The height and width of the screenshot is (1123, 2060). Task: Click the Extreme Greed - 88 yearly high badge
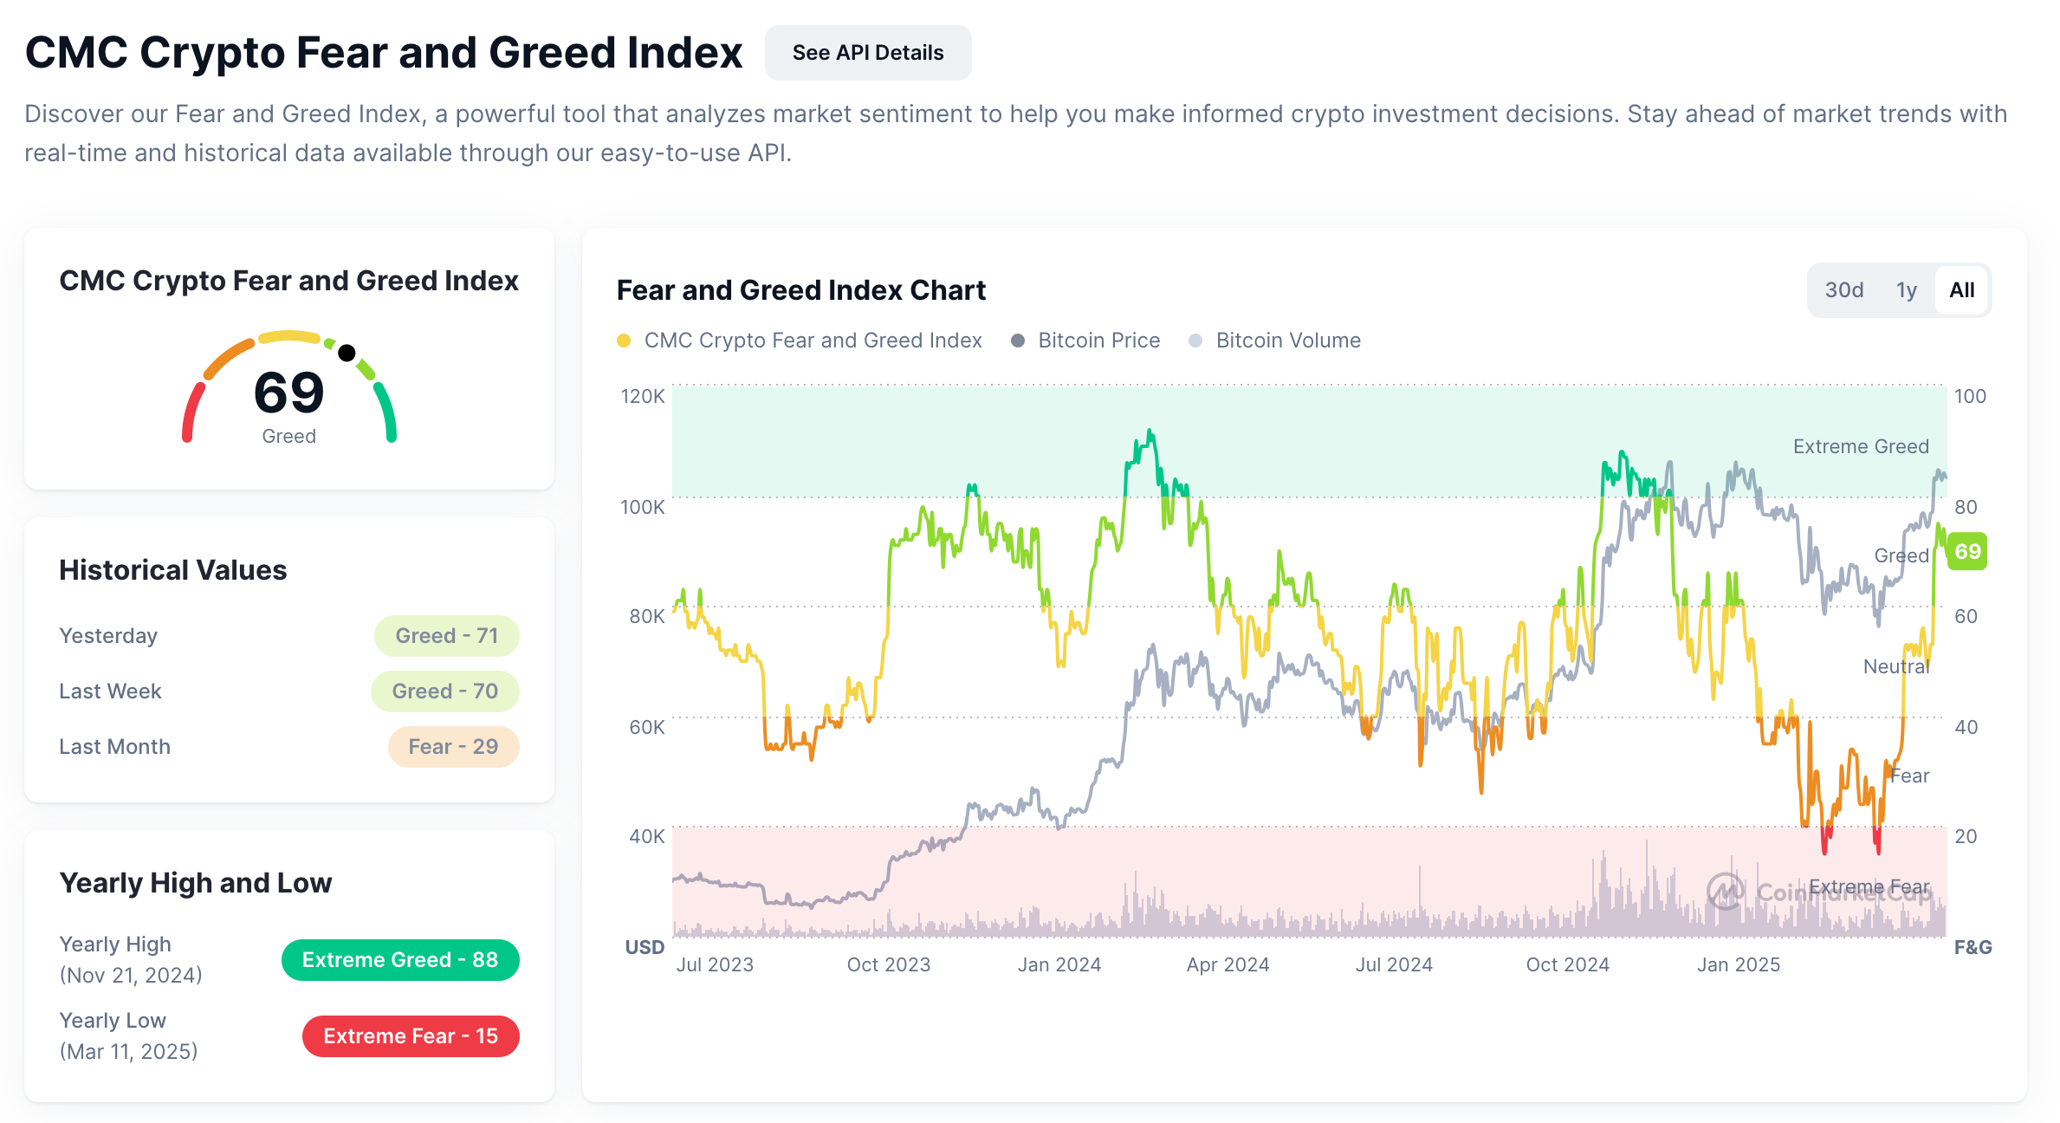399,960
